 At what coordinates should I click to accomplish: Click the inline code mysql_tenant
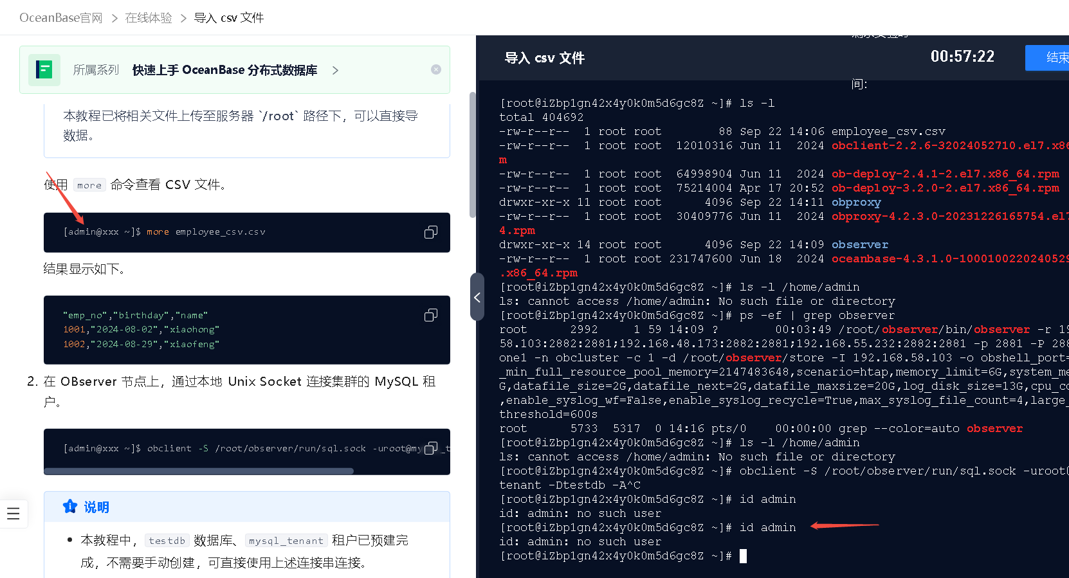click(286, 541)
